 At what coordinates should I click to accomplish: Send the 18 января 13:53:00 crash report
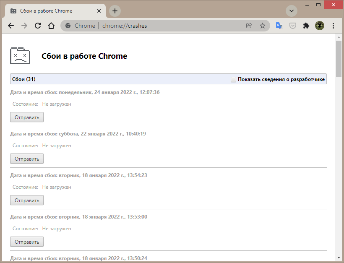click(27, 242)
